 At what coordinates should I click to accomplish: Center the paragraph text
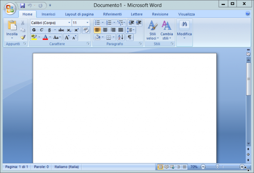pyautogui.click(x=105, y=30)
